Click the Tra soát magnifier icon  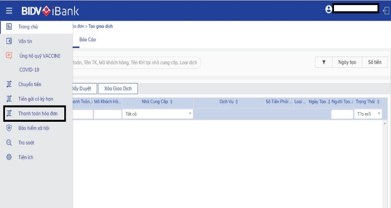pos(9,143)
